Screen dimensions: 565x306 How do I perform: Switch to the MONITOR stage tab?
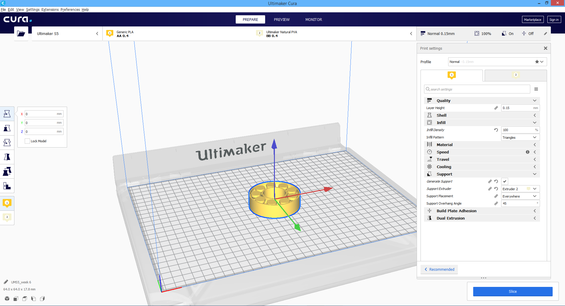tap(314, 19)
